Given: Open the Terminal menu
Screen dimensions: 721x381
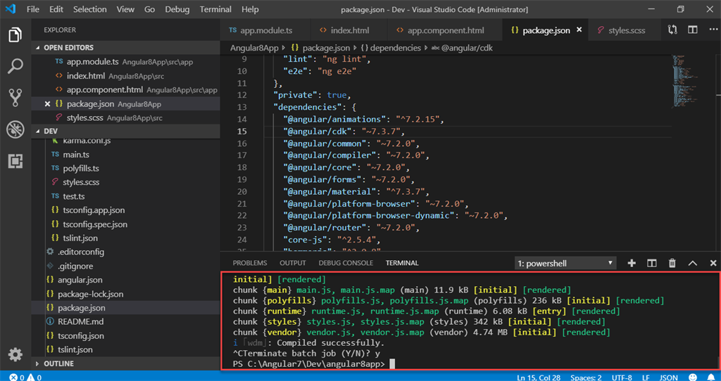Looking at the screenshot, I should click(x=215, y=9).
